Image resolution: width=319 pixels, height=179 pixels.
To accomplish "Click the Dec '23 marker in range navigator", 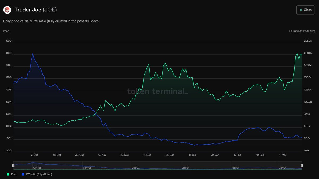I will coord(136,168).
